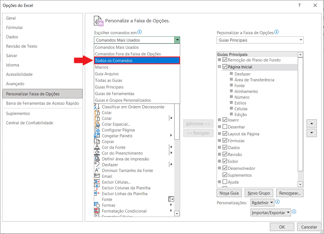Enable the Ajuda tab checkbox
Viewport: 324px width, 234px height.
coord(225,182)
